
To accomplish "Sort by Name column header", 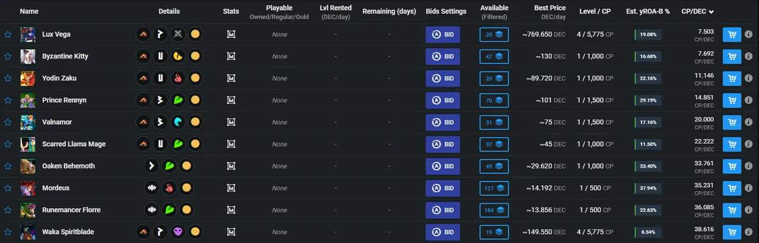I will pos(29,11).
